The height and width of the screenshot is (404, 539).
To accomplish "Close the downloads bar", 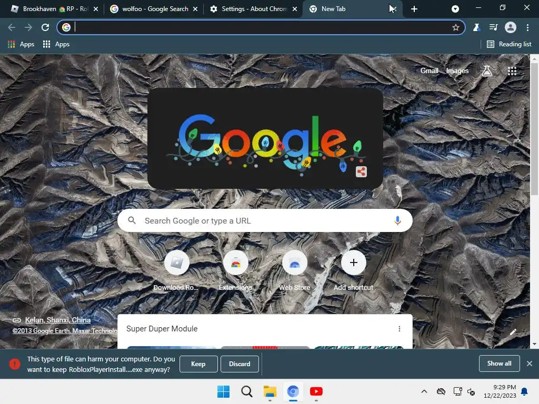I will pyautogui.click(x=530, y=363).
